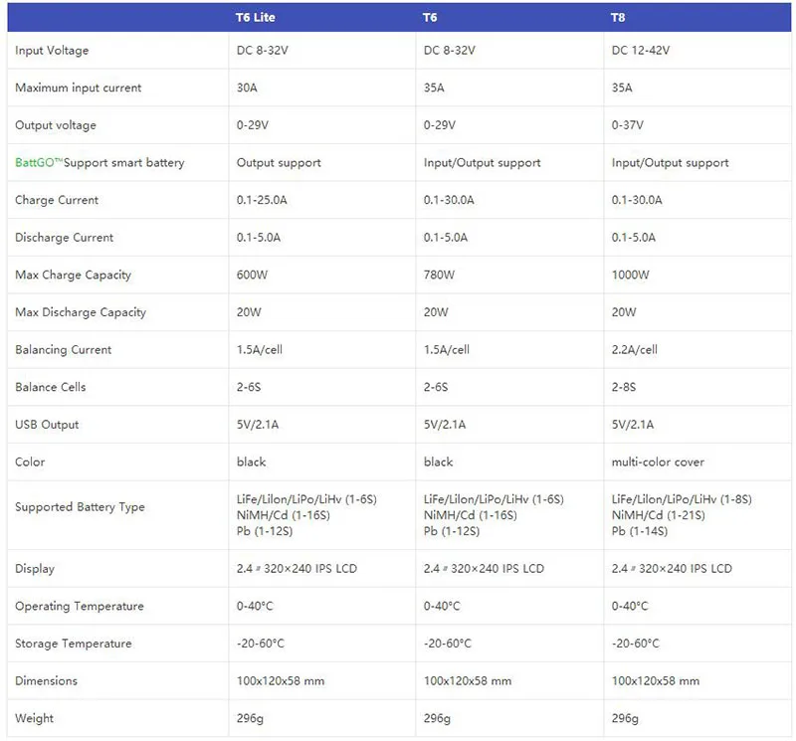796x741 pixels.
Task: Select the Supported Battery Type label
Action: pyautogui.click(x=80, y=507)
